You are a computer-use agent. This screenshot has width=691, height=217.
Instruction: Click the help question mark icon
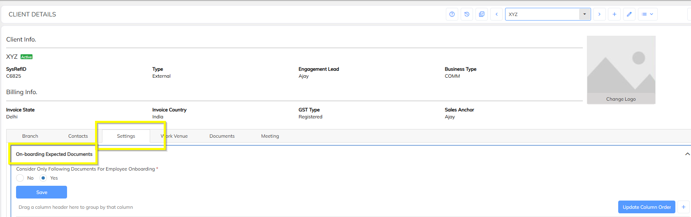click(452, 14)
